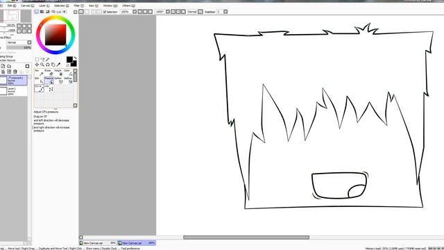The height and width of the screenshot is (250, 444).
Task: Select the hand pan tool
Action: 53,65
